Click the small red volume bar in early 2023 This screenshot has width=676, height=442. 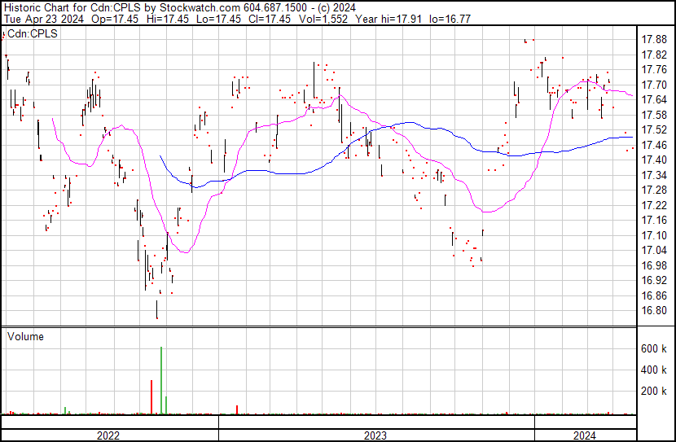coord(237,409)
